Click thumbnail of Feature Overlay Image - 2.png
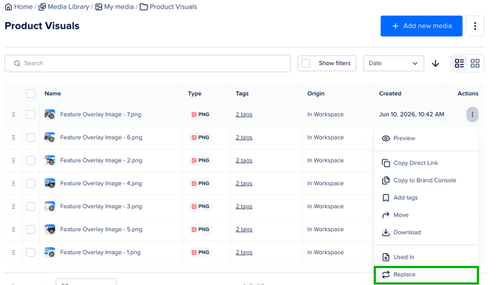This screenshot has height=285, width=496. [x=50, y=160]
